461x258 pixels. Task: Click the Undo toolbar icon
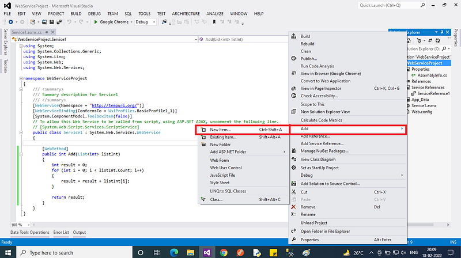69,22
